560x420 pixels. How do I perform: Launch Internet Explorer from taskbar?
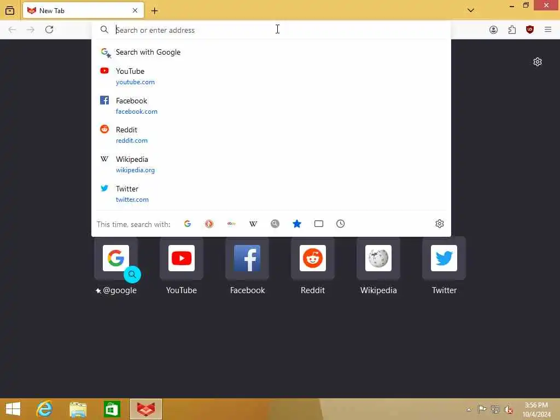(x=44, y=409)
